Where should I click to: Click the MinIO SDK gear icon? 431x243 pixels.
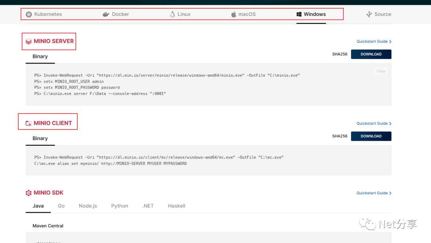(x=28, y=193)
